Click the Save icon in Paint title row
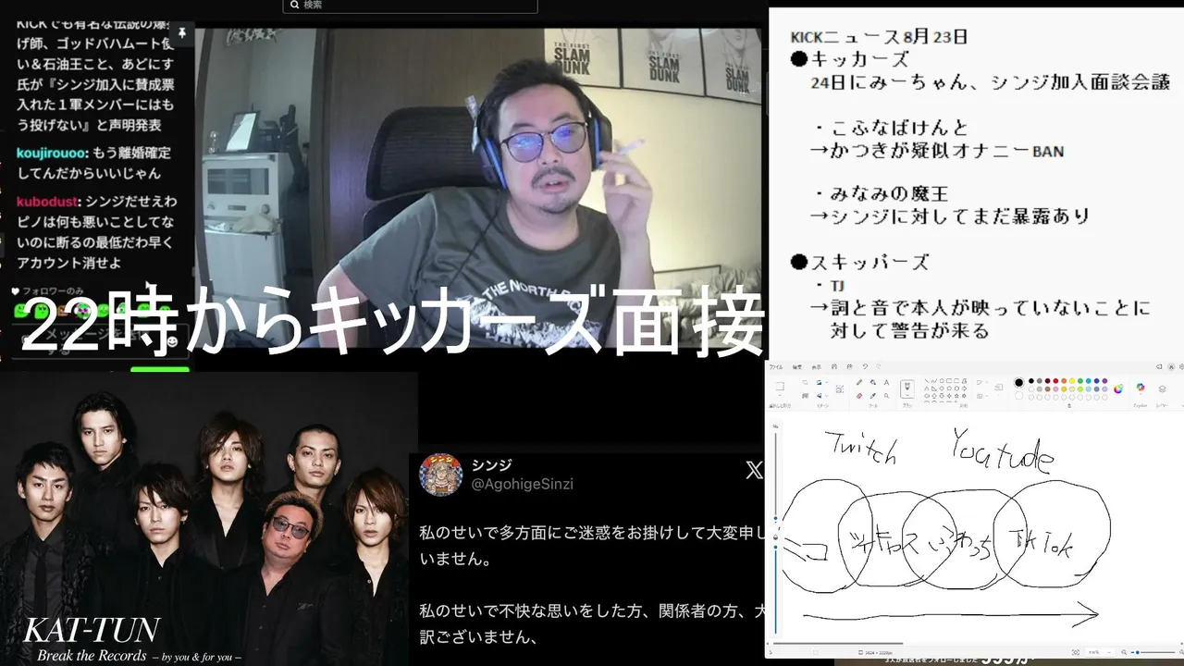The image size is (1184, 666). pos(834,366)
